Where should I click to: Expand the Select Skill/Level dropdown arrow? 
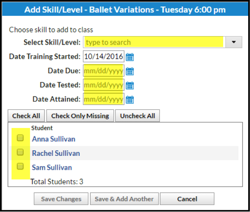tap(234, 42)
